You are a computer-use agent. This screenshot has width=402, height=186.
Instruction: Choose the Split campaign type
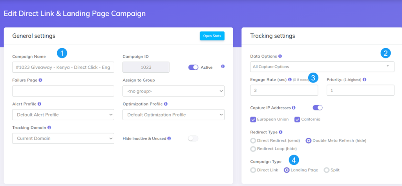327,170
